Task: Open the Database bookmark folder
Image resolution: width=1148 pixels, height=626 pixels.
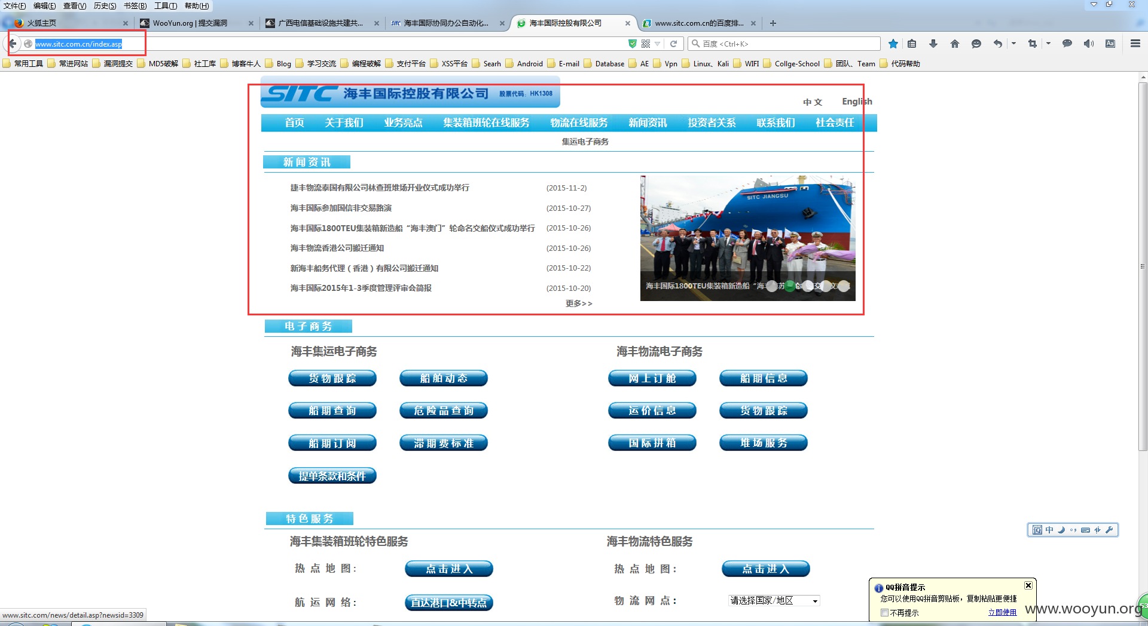Action: tap(604, 63)
